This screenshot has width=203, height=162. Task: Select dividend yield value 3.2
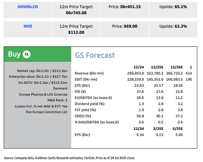180,104
